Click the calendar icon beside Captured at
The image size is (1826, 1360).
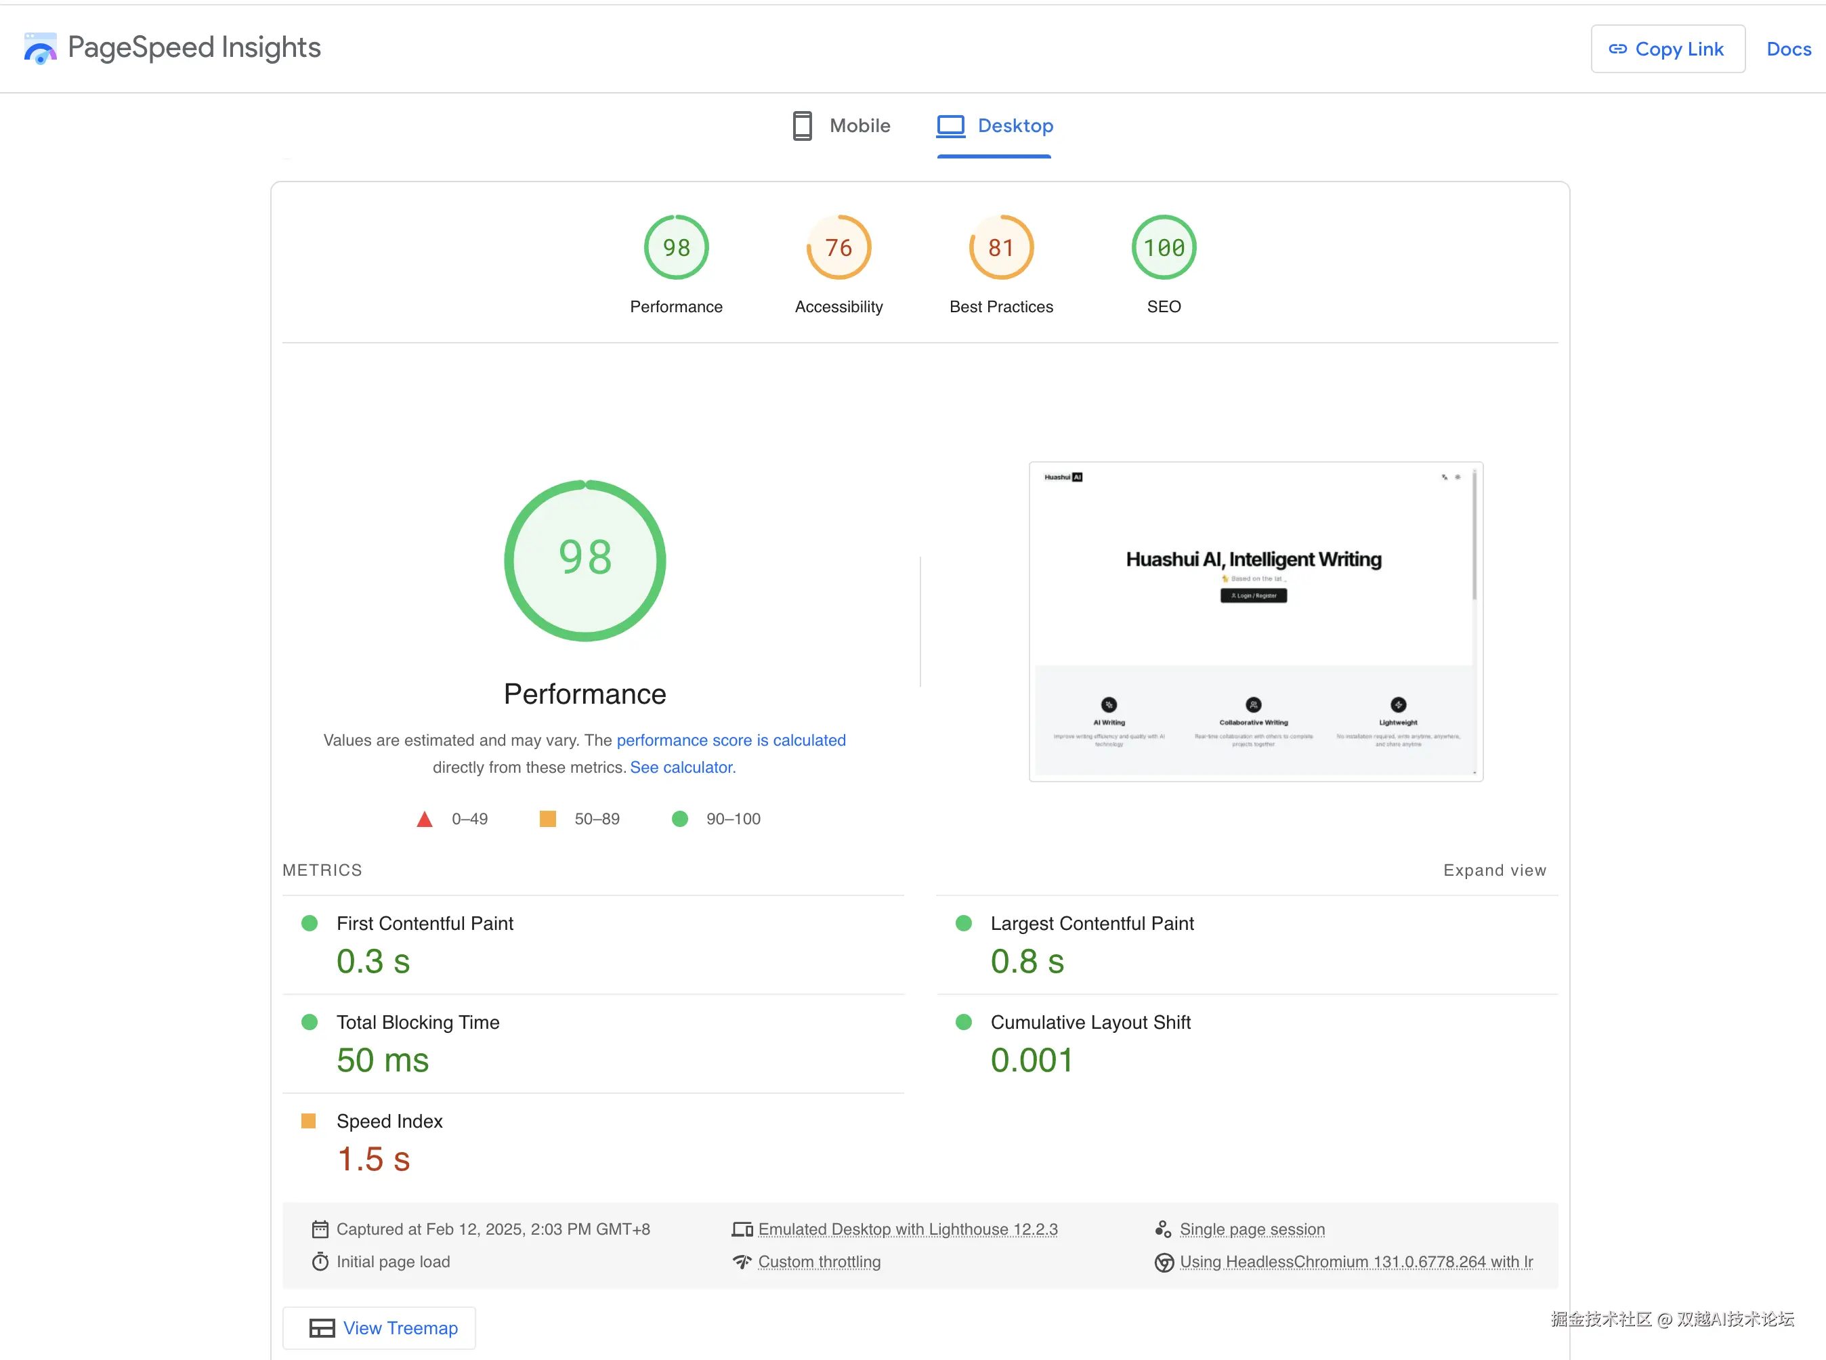(x=320, y=1229)
